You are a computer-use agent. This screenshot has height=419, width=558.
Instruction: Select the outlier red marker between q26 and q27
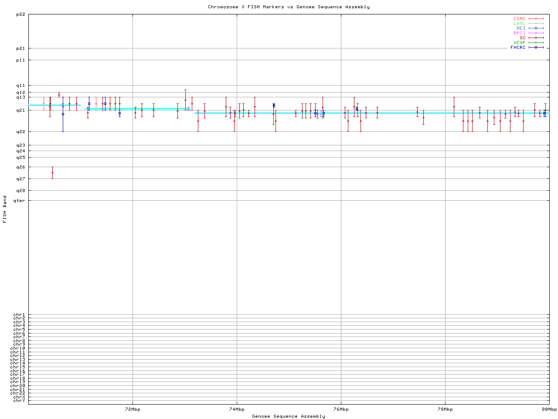(x=53, y=172)
